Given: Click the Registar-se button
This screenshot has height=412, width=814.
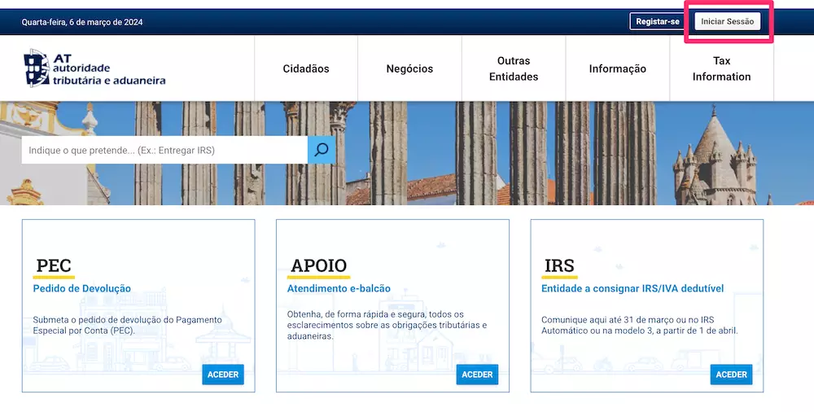Looking at the screenshot, I should click(657, 21).
